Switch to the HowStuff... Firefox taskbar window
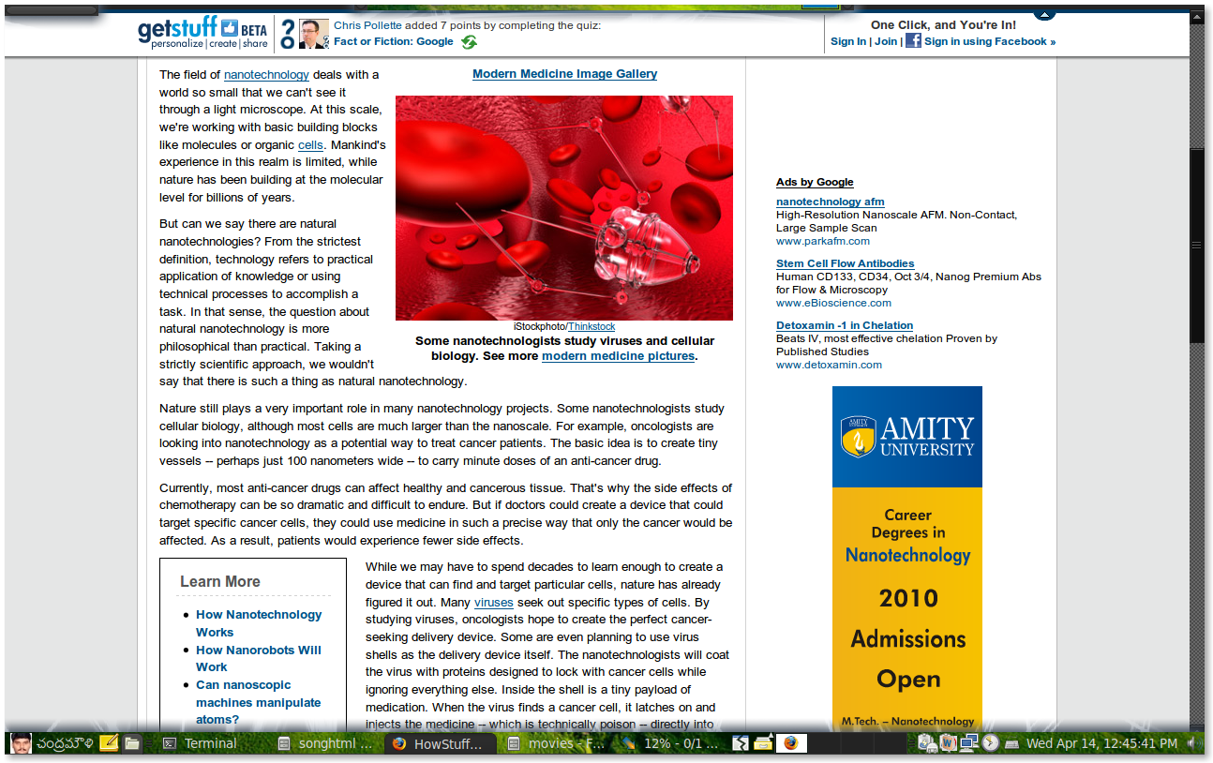Screen dimensions: 1213x763 pyautogui.click(x=441, y=743)
